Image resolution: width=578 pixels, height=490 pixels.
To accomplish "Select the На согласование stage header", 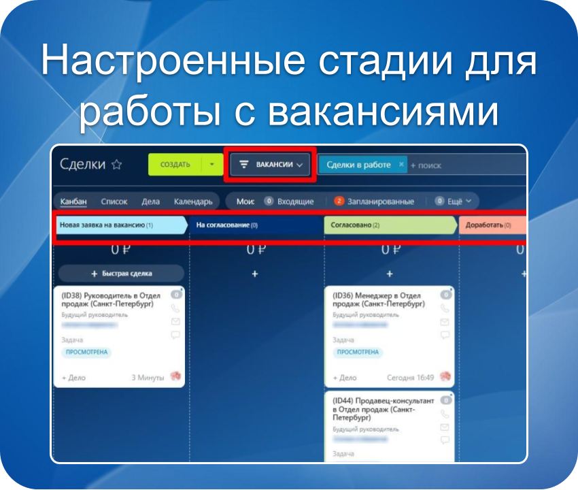I will click(x=256, y=225).
